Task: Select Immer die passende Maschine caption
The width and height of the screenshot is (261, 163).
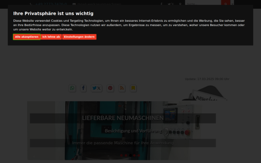Action: click(123, 143)
